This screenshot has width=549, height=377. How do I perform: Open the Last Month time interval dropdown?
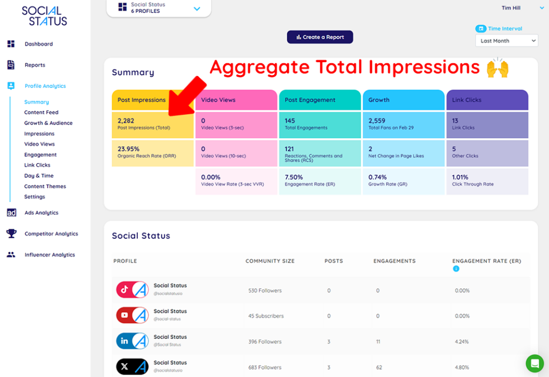point(506,40)
